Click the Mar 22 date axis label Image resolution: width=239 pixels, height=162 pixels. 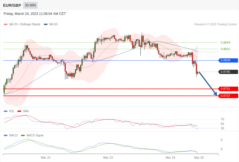46,157
